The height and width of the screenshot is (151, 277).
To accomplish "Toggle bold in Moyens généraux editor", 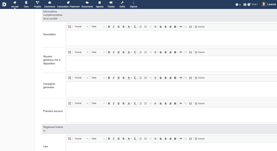I will click(x=109, y=52).
